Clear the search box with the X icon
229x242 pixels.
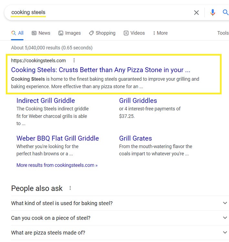click(x=196, y=13)
